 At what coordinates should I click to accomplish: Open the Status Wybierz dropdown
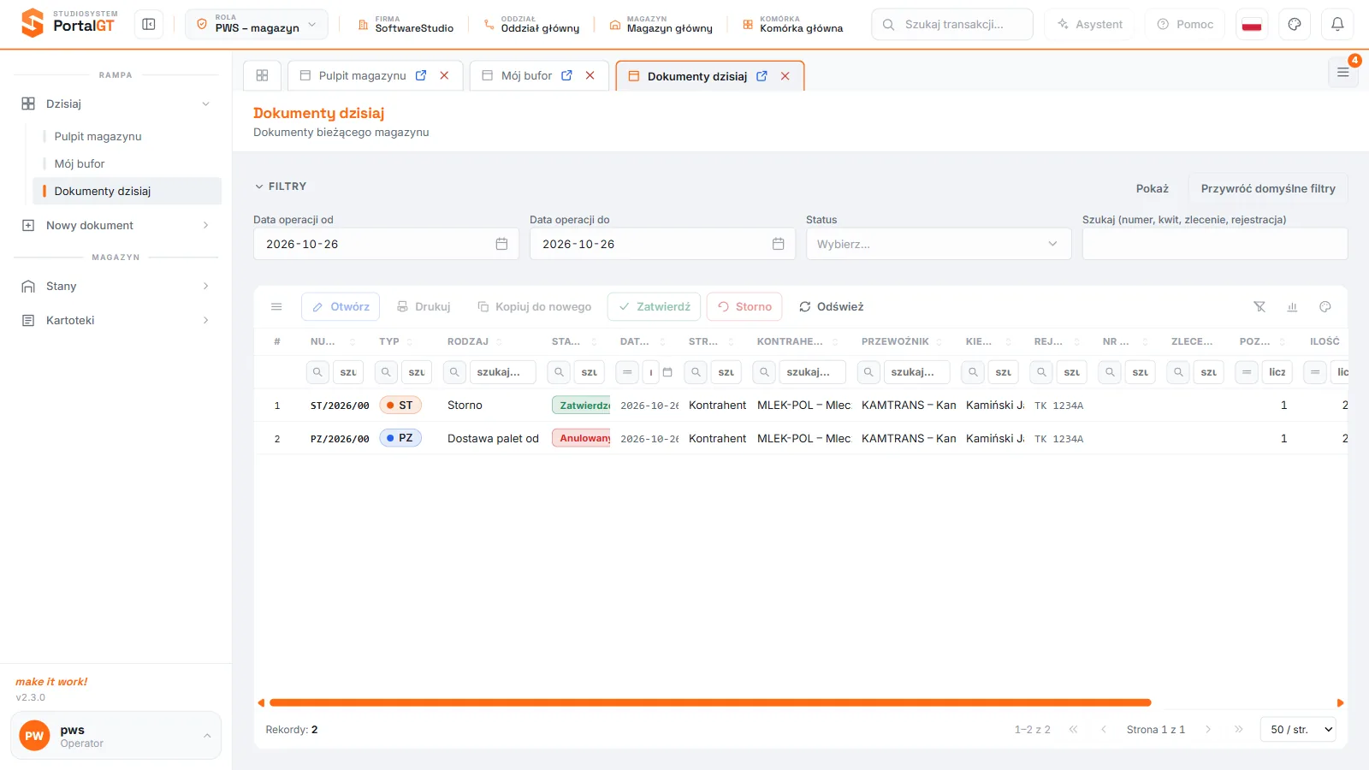click(x=939, y=244)
